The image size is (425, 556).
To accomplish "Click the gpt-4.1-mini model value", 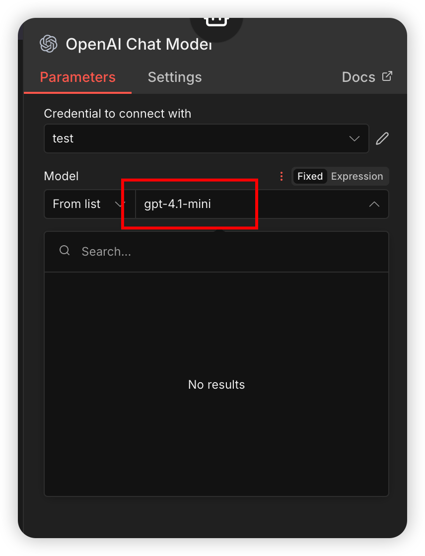I will (x=177, y=204).
